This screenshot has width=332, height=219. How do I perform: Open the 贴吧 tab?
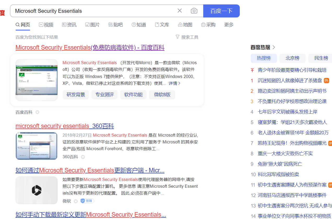[115, 25]
